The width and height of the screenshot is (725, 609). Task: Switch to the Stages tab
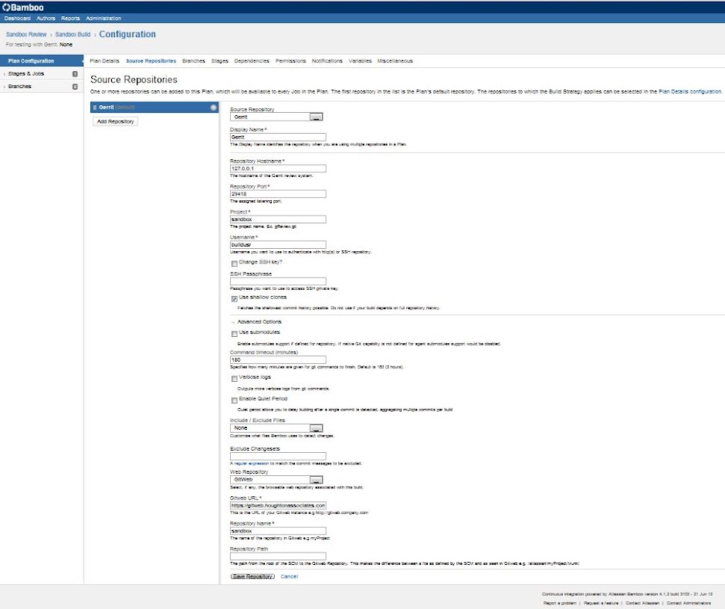219,61
